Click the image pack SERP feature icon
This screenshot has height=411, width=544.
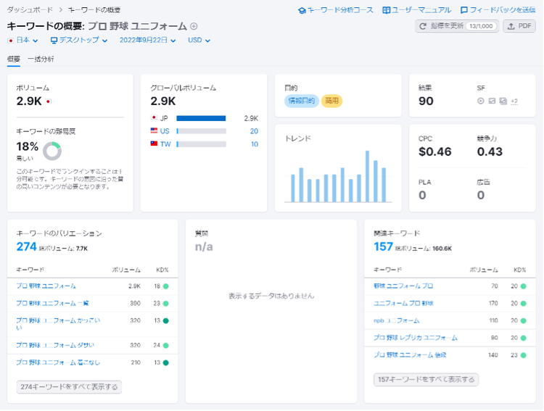click(x=503, y=101)
